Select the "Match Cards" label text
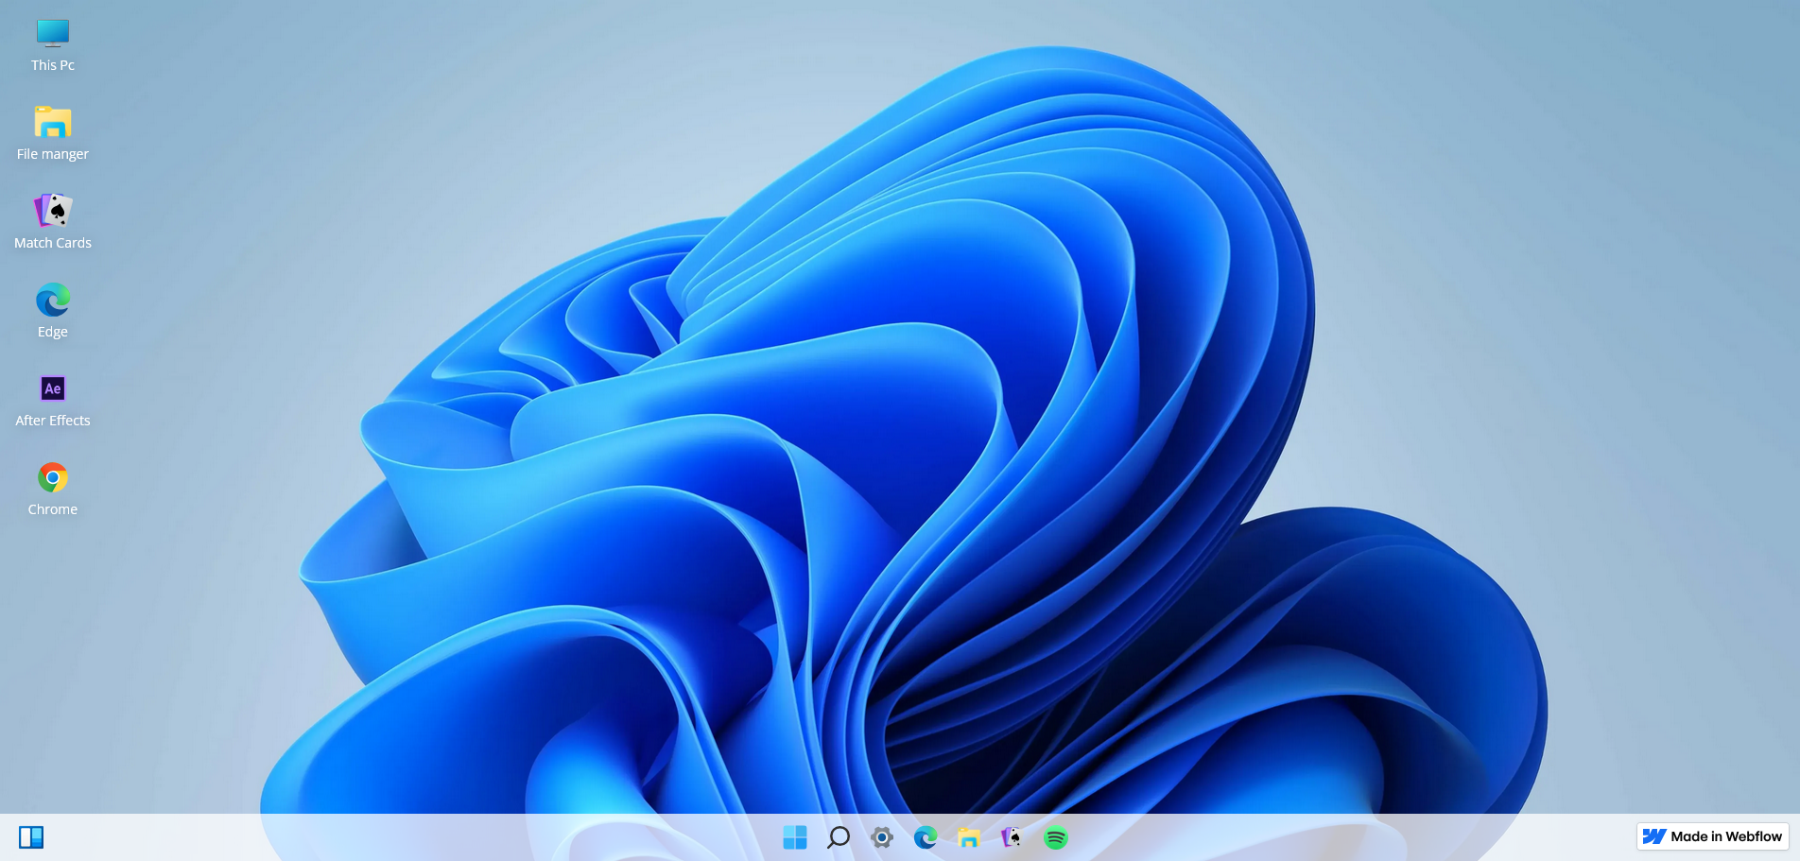Image resolution: width=1800 pixels, height=861 pixels. click(x=53, y=243)
